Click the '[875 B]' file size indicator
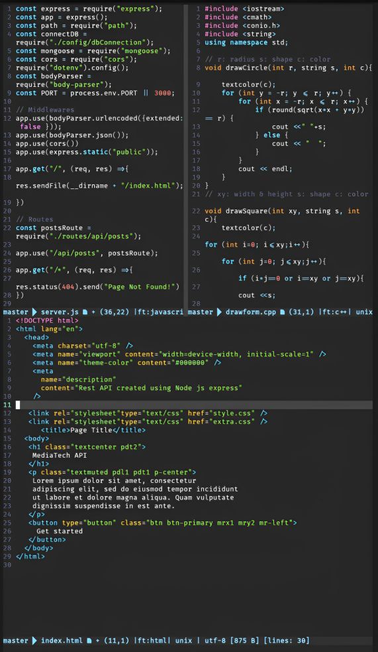Image resolution: width=378 pixels, height=652 pixels. tap(244, 640)
